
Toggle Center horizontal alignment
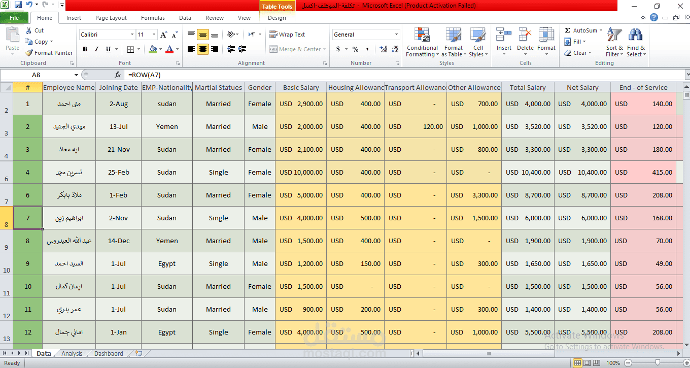[203, 49]
